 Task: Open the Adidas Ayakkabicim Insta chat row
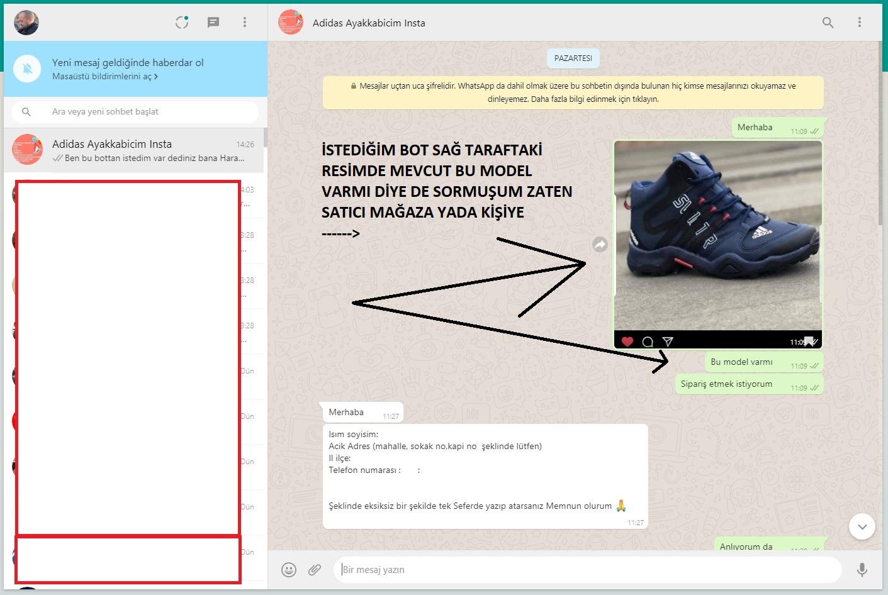pyautogui.click(x=133, y=150)
